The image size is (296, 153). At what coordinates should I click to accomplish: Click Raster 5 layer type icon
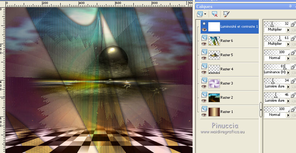(204, 52)
